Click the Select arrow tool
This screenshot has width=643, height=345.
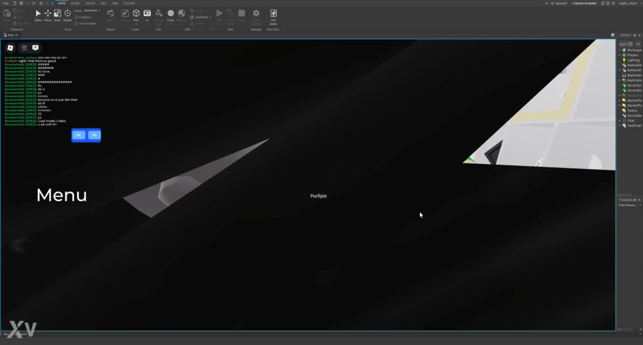pyautogui.click(x=38, y=14)
